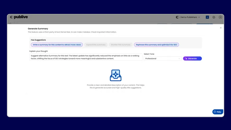Click the sparkle icon on the Generate button
231x130 pixels.
(186, 58)
